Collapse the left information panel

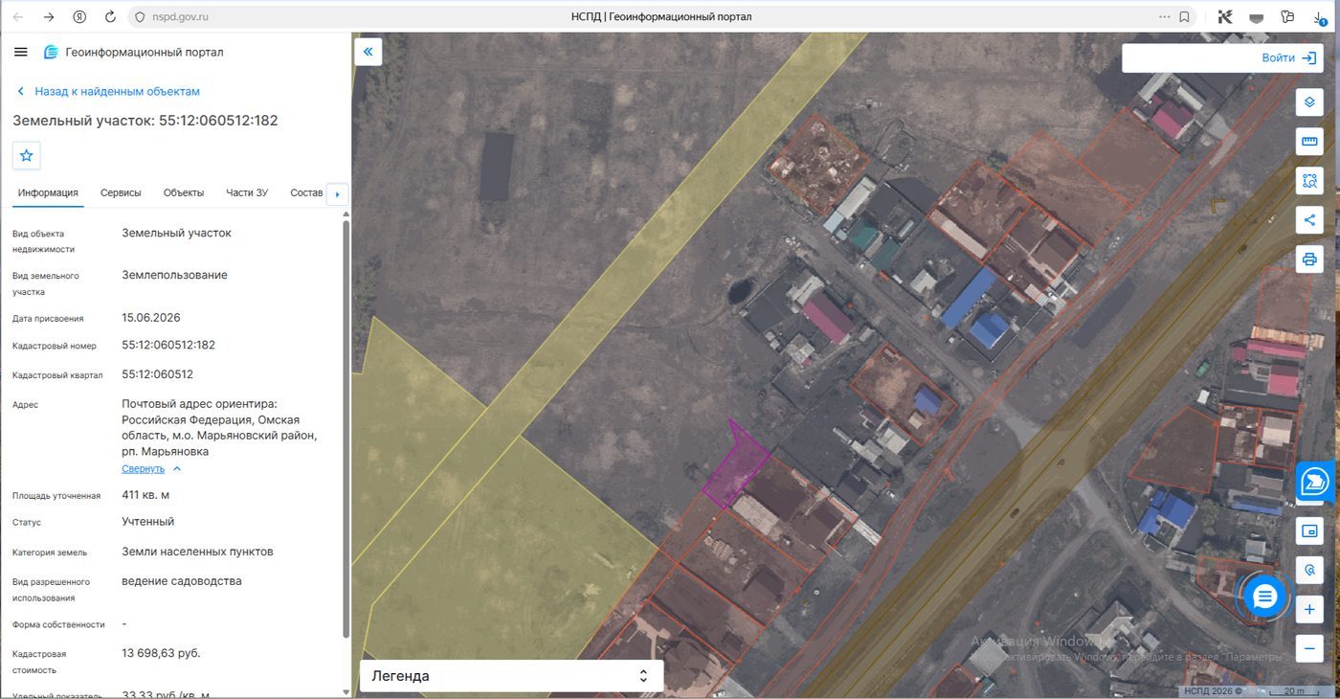[368, 52]
